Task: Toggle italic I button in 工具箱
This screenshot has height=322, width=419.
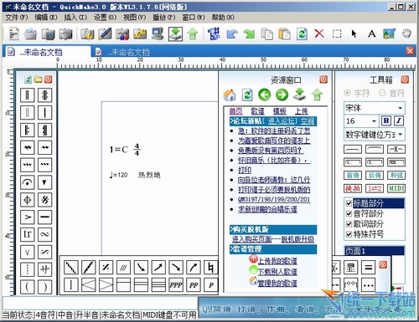Action: (399, 120)
